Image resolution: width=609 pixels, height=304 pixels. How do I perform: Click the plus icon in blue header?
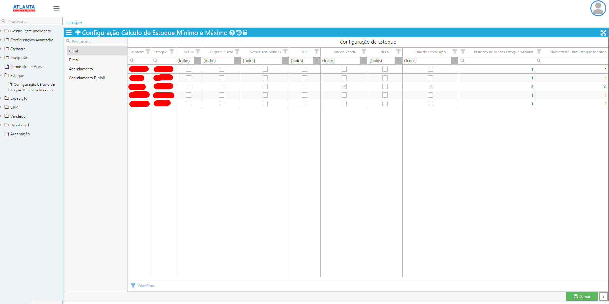point(78,32)
